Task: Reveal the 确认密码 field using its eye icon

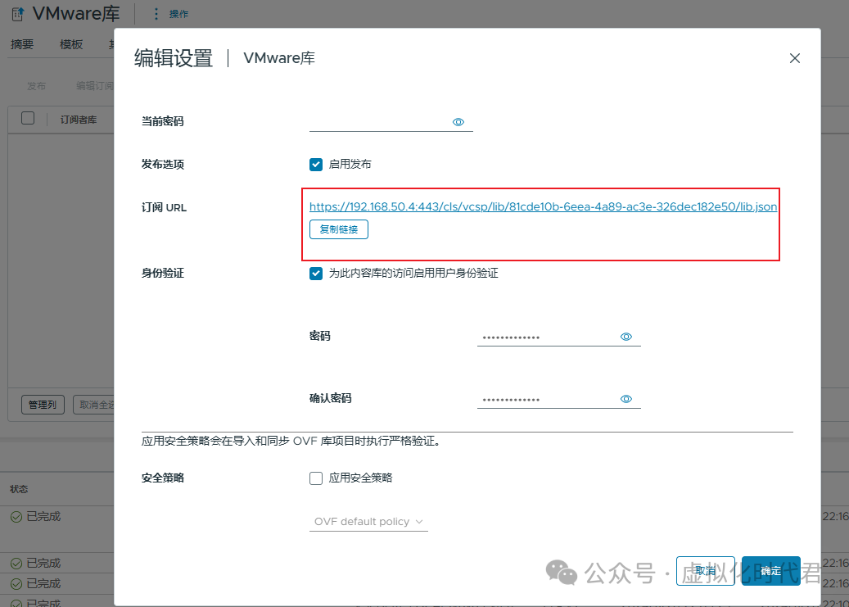Action: tap(626, 399)
